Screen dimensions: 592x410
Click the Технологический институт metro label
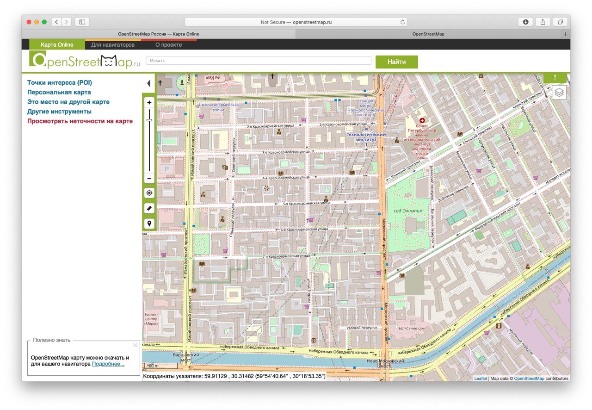(366, 140)
